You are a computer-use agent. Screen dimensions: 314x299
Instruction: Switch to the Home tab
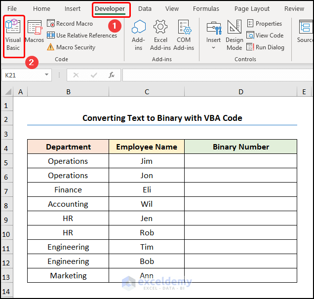coord(41,8)
